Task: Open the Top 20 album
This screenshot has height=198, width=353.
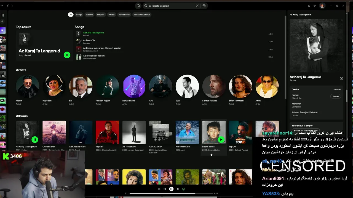Action: tap(240, 133)
